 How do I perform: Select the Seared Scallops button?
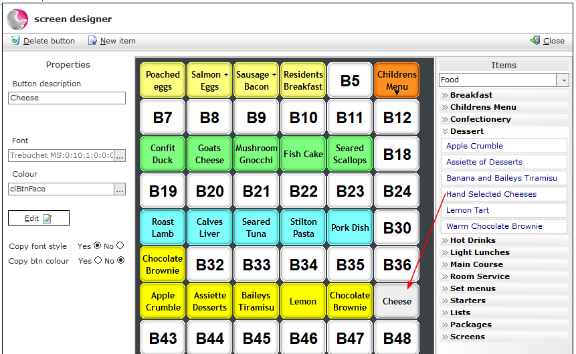pos(350,154)
